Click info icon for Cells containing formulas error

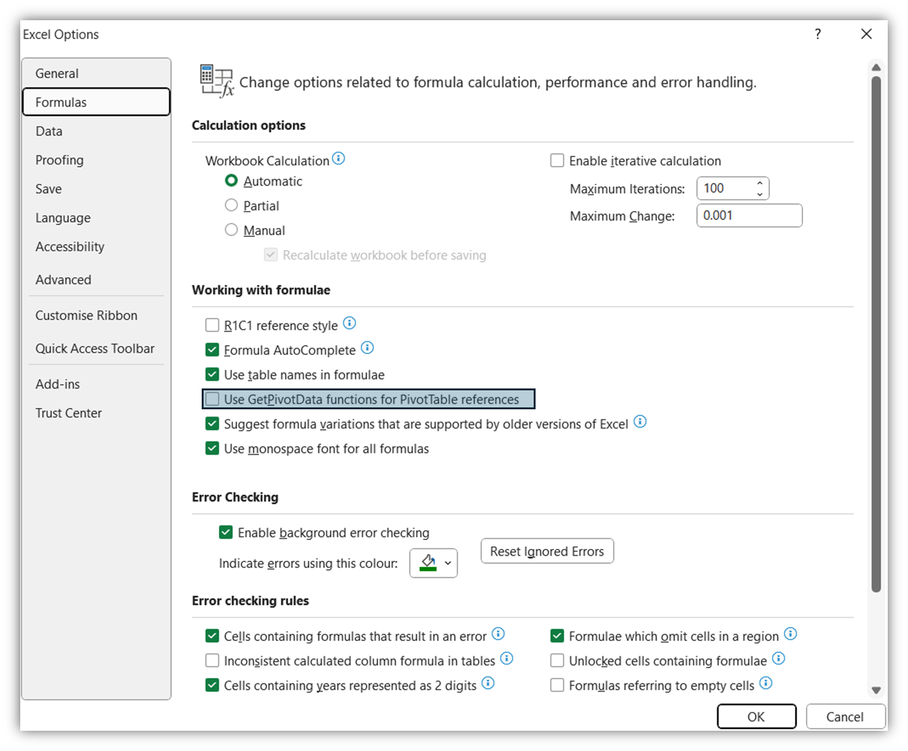click(498, 634)
